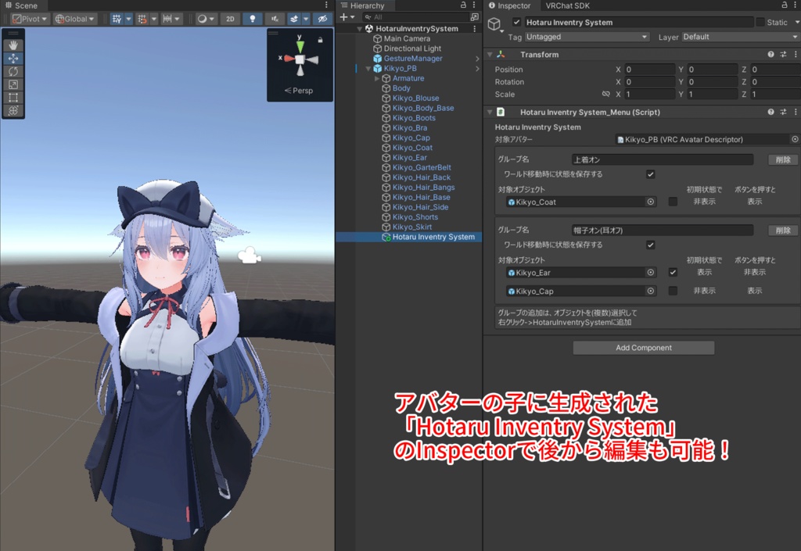The width and height of the screenshot is (801, 551).
Task: Select the Rotate tool below the Move tool
Action: click(x=13, y=71)
